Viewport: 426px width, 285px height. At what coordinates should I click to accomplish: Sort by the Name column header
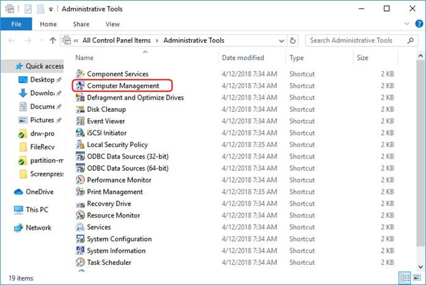click(x=145, y=57)
